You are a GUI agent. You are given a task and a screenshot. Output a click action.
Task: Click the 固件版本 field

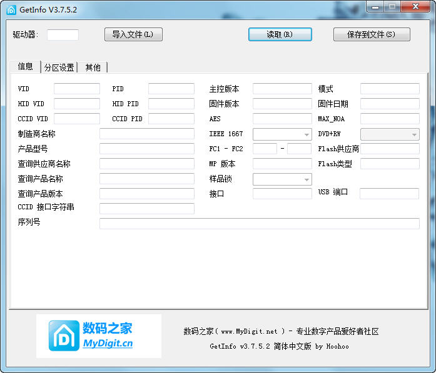[x=281, y=104]
